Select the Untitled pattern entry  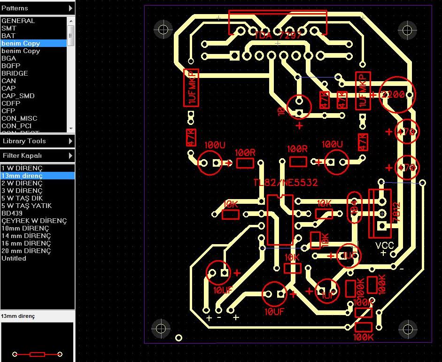(x=14, y=258)
